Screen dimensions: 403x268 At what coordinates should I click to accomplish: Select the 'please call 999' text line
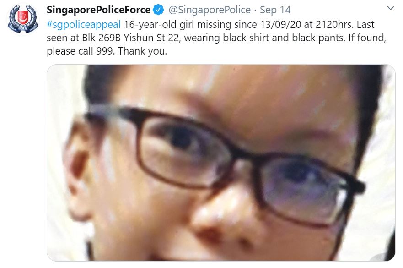click(x=81, y=51)
